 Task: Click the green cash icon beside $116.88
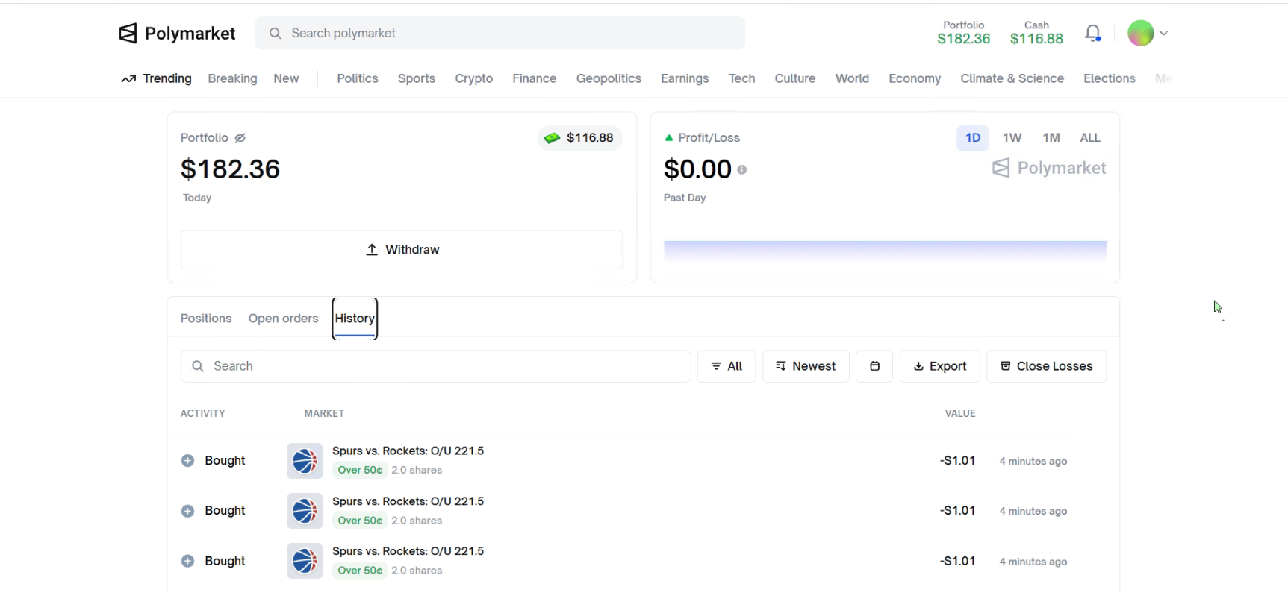click(552, 138)
